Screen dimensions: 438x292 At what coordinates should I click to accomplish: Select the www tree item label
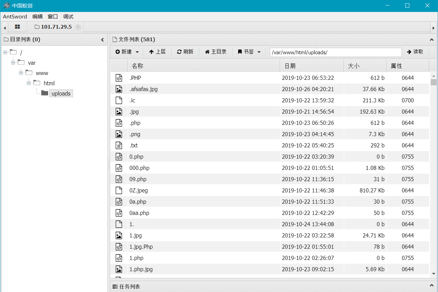point(42,73)
